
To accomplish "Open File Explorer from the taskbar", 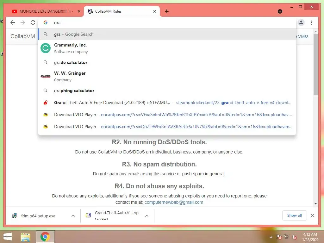I will coord(25,237).
